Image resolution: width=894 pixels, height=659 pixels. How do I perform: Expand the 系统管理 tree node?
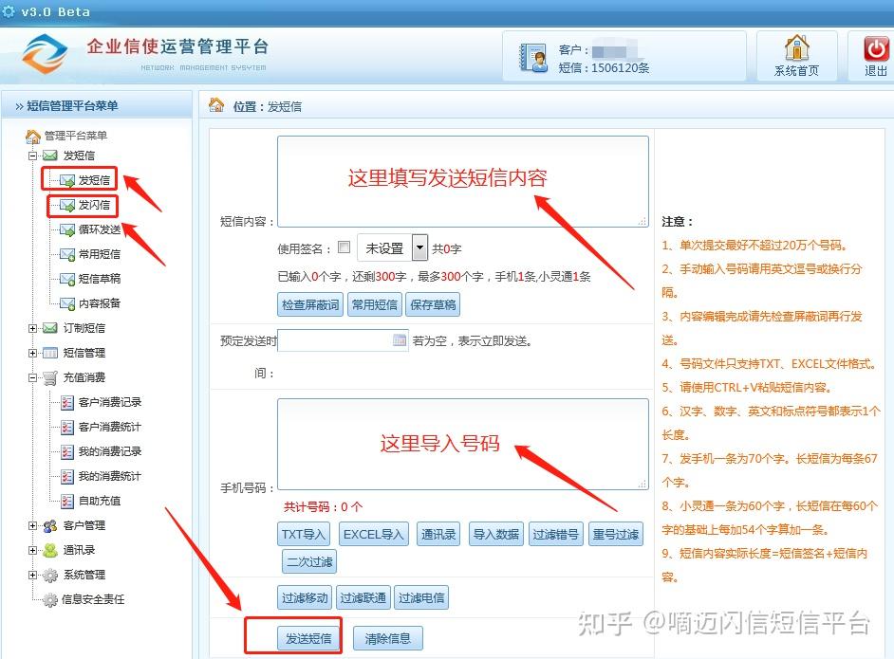[32, 576]
